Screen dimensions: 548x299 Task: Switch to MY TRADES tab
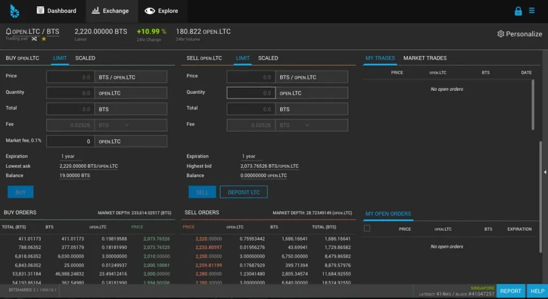[380, 58]
